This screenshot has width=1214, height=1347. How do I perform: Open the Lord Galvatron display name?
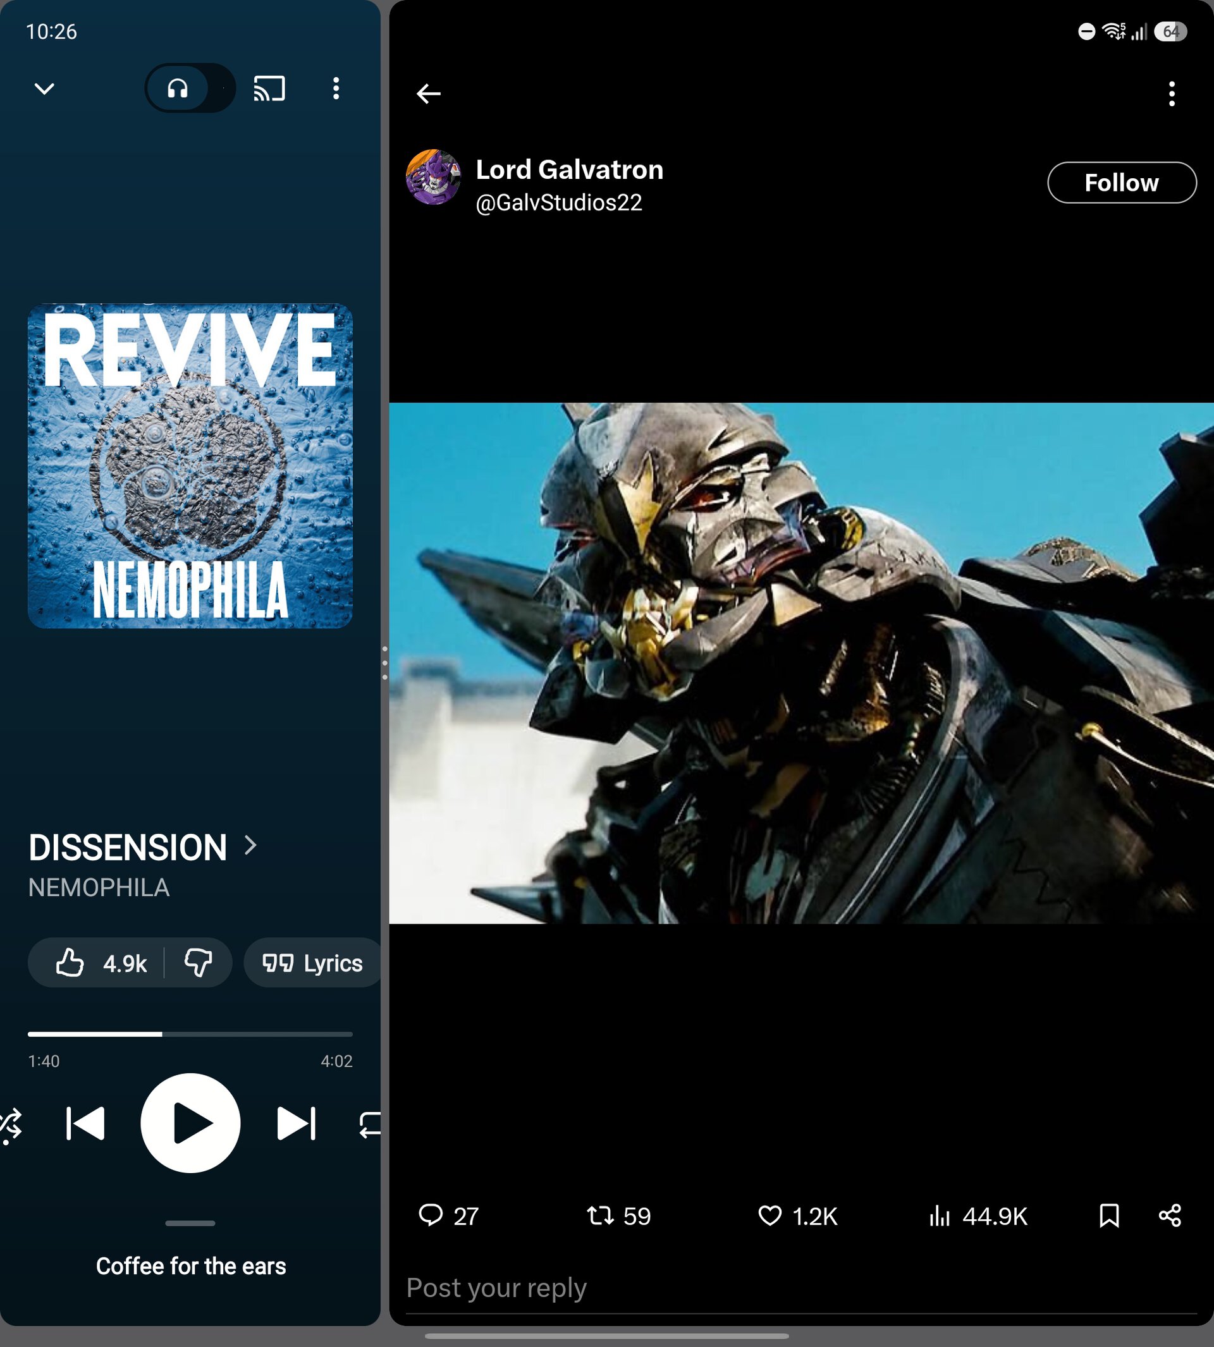[569, 169]
